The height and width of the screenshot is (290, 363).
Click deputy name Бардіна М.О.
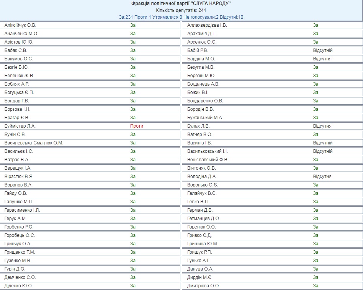201,59
